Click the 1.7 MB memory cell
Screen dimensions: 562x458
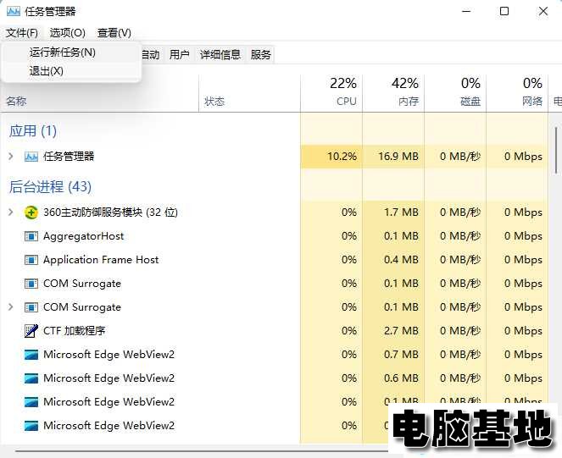[393, 212]
